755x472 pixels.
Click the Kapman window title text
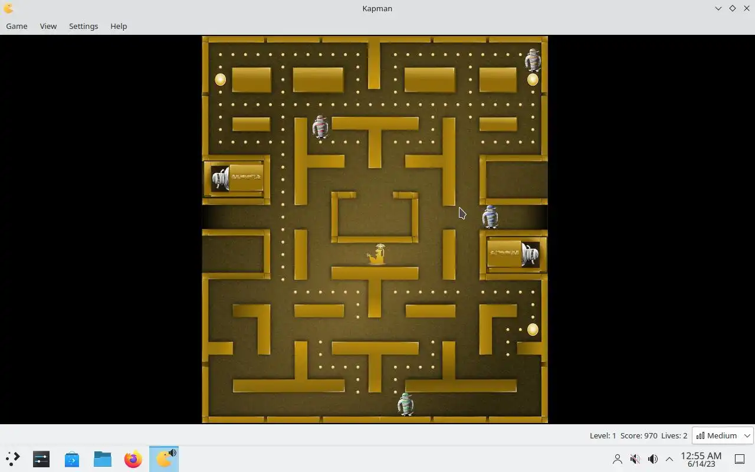(377, 8)
